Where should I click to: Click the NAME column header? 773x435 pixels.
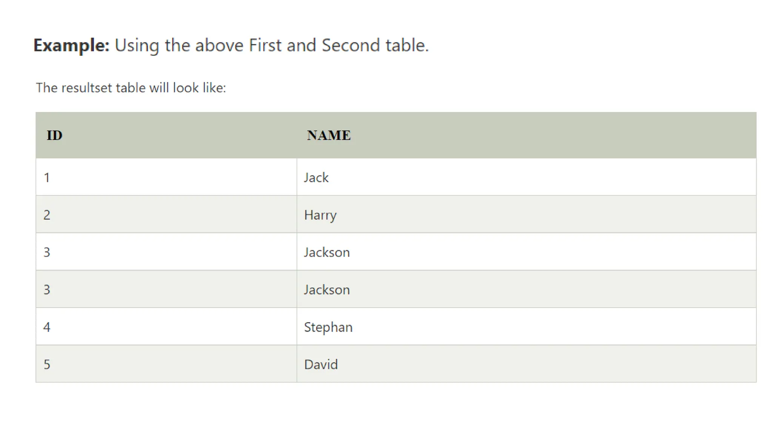(328, 135)
